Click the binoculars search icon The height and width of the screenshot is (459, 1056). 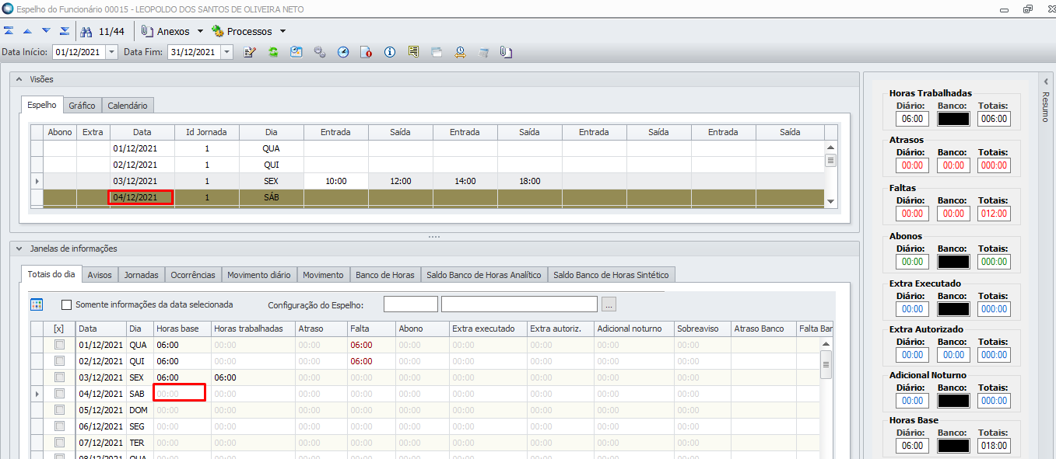click(x=86, y=31)
